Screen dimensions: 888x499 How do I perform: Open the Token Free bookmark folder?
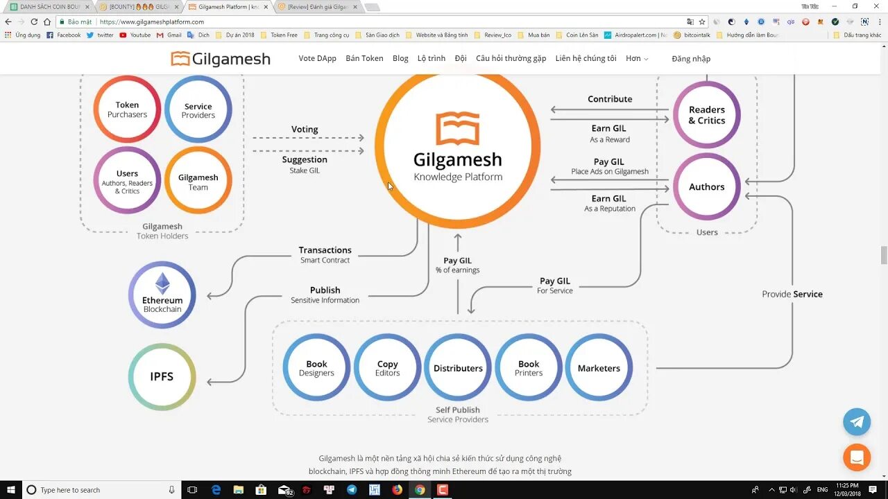point(279,35)
